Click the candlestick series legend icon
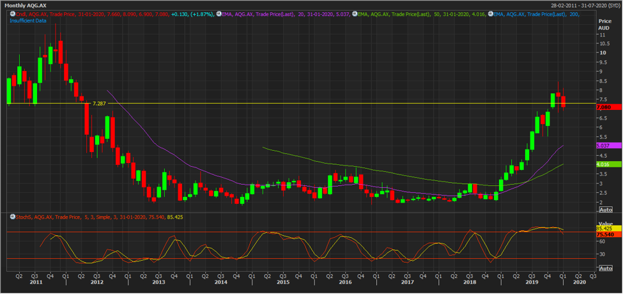The width and height of the screenshot is (623, 294). pyautogui.click(x=12, y=14)
